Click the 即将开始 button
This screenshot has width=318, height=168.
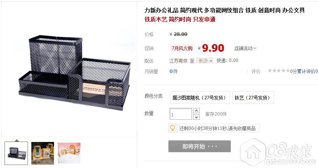[x=199, y=146]
